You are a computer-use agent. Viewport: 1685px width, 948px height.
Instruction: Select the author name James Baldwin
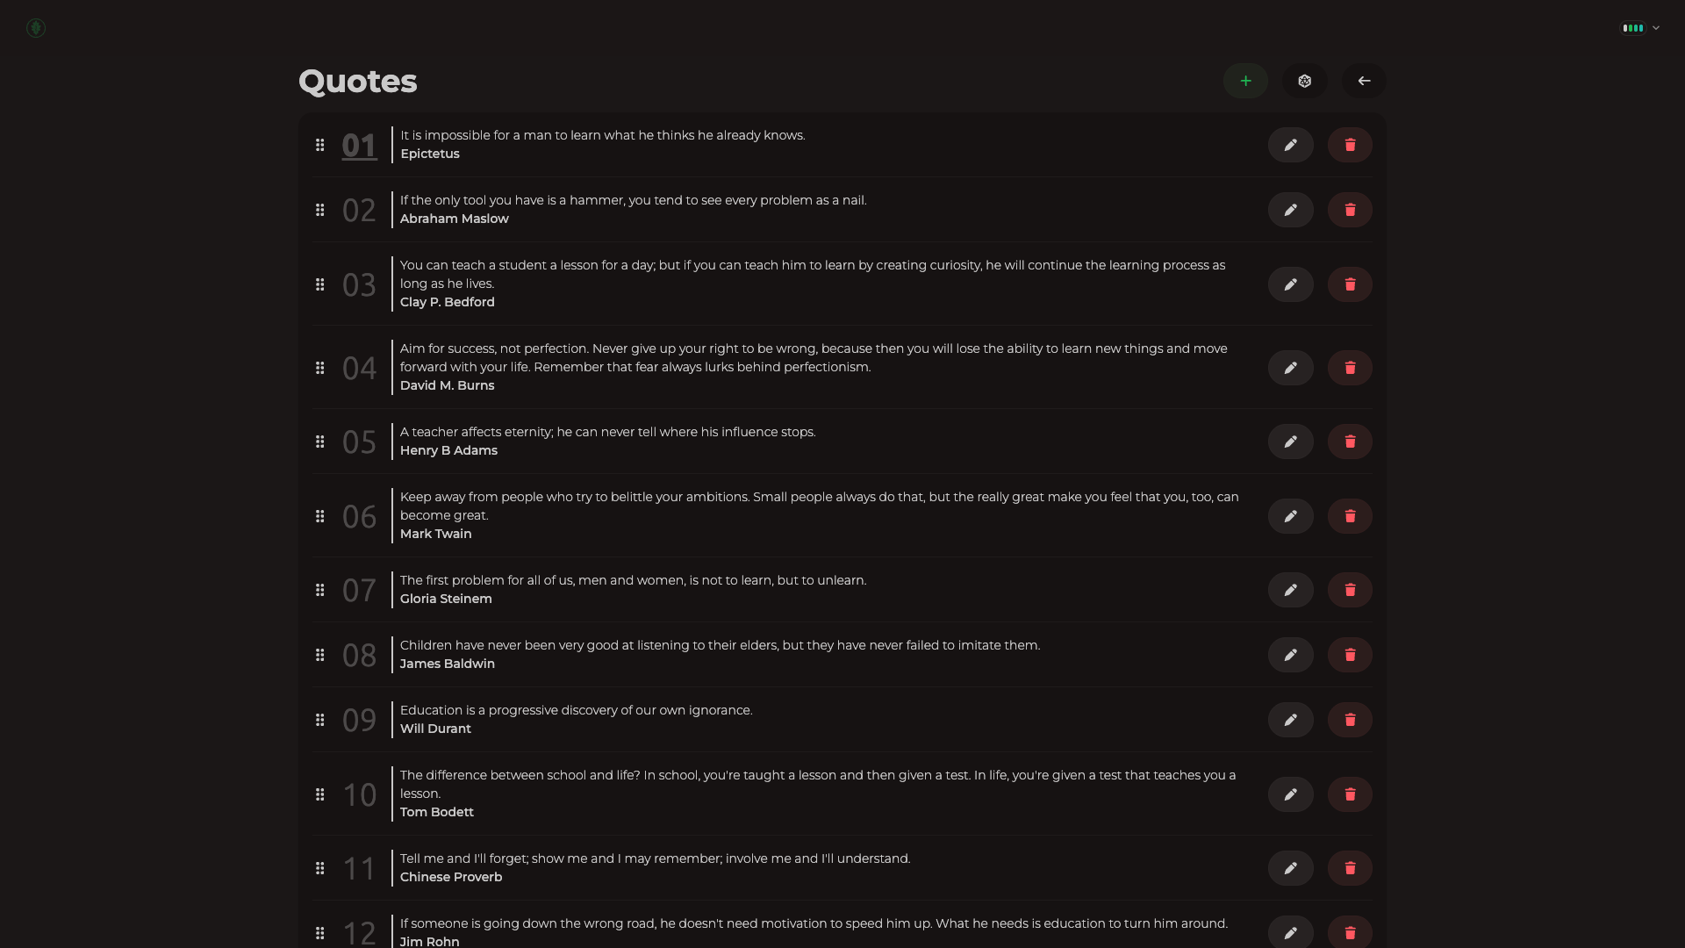click(x=448, y=664)
